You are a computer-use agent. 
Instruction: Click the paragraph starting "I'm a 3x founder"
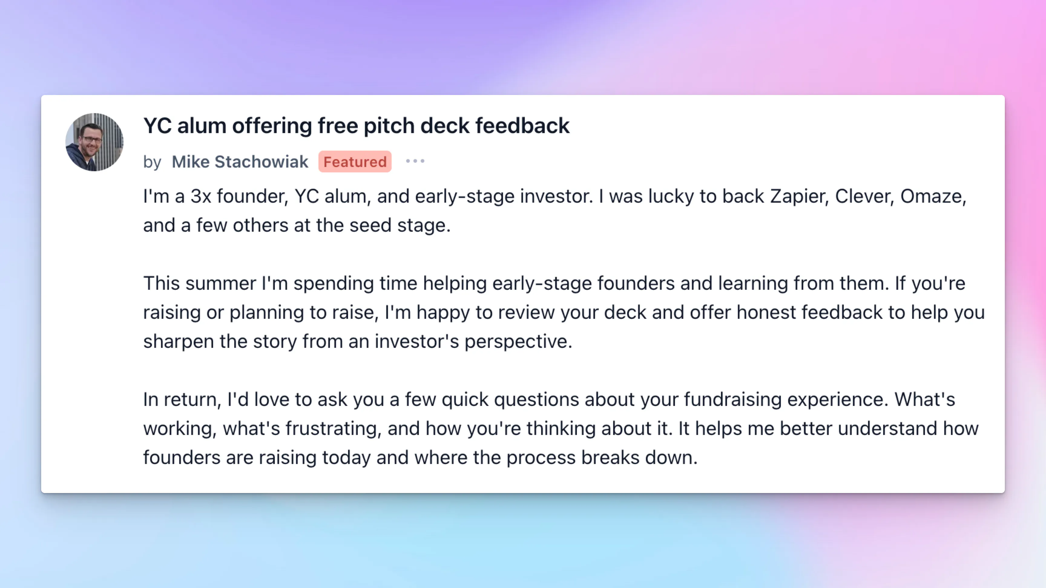pyautogui.click(x=555, y=210)
